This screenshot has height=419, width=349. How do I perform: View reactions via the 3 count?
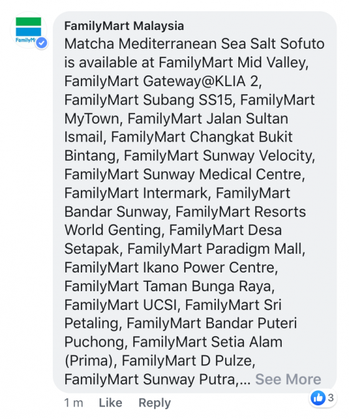point(330,398)
